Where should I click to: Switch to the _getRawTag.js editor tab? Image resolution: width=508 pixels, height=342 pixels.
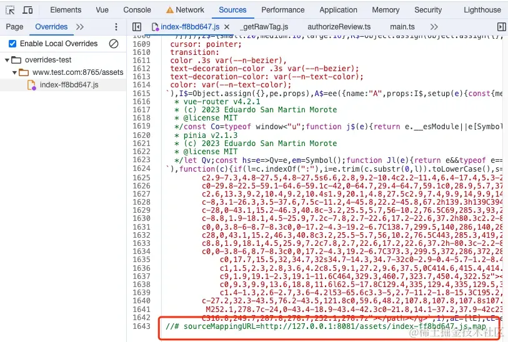tap(265, 27)
